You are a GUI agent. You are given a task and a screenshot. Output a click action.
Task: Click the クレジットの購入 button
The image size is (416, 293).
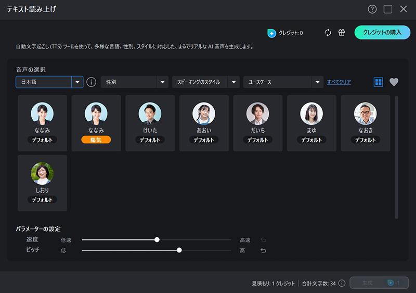click(x=382, y=32)
